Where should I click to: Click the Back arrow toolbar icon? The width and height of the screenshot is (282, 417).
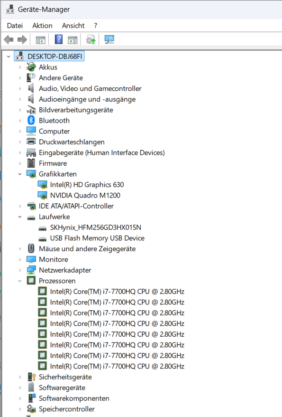(9, 39)
